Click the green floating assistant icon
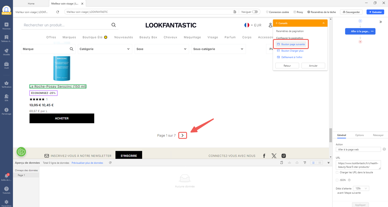Viewport: 388px width, 207px height. 21,152
